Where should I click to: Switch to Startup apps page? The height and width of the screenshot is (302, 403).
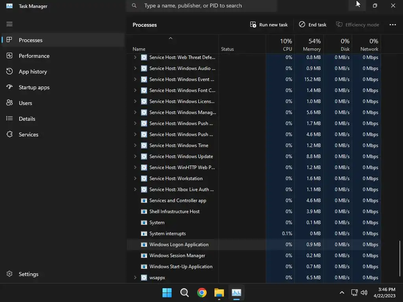pos(63,87)
